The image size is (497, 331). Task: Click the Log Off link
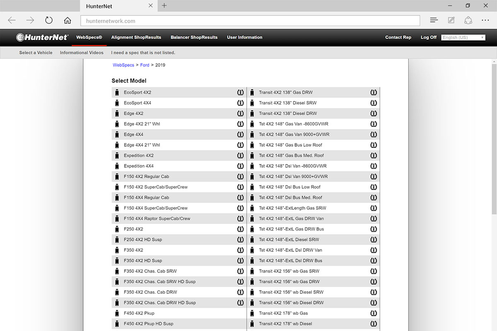pyautogui.click(x=429, y=37)
